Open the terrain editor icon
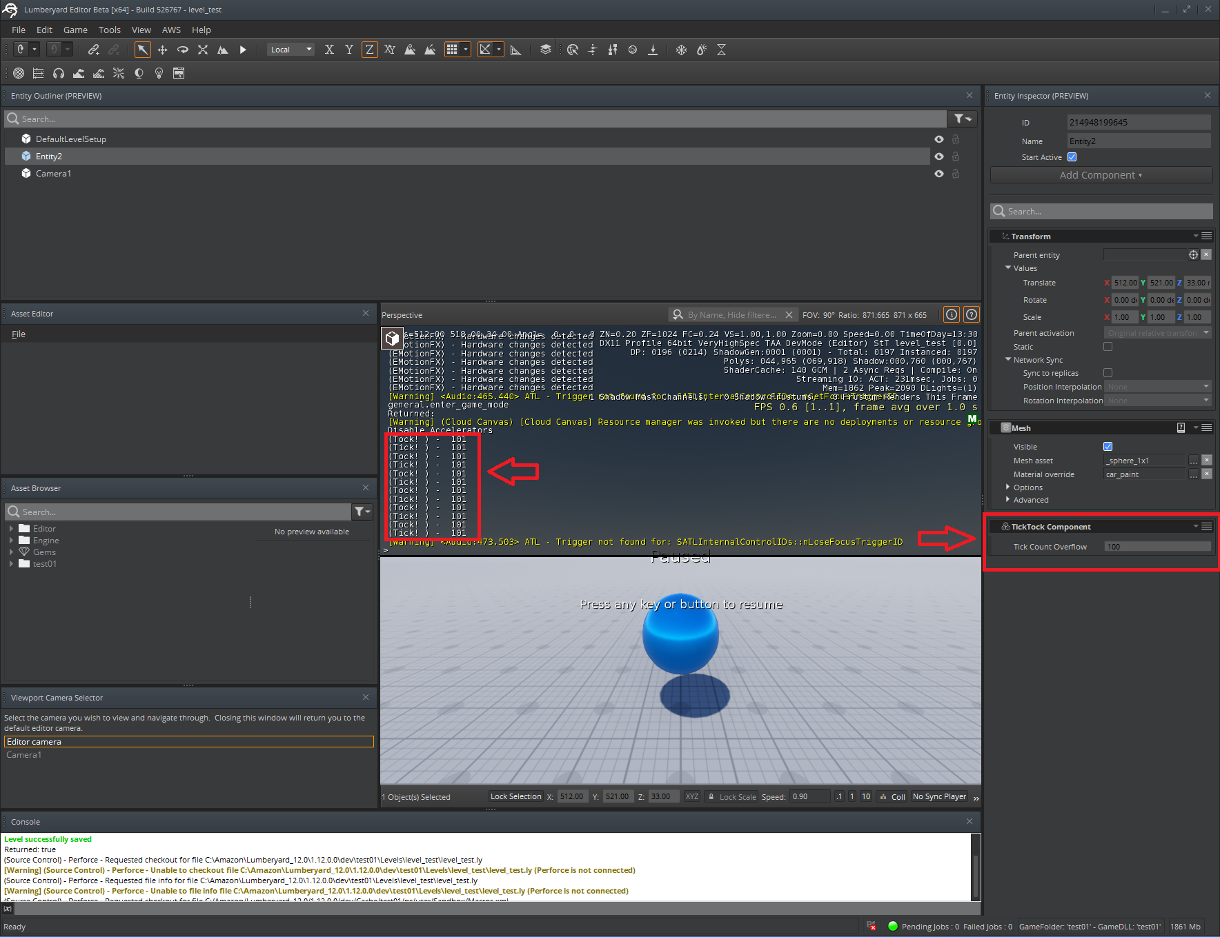The width and height of the screenshot is (1220, 937). pyautogui.click(x=79, y=73)
